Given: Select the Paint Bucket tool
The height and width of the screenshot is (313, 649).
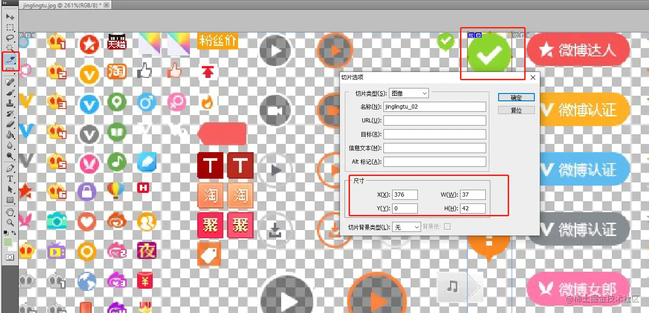Looking at the screenshot, I should pyautogui.click(x=10, y=135).
